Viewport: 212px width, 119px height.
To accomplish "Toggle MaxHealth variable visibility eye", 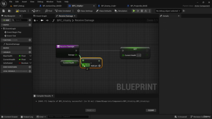I will 30,56.
